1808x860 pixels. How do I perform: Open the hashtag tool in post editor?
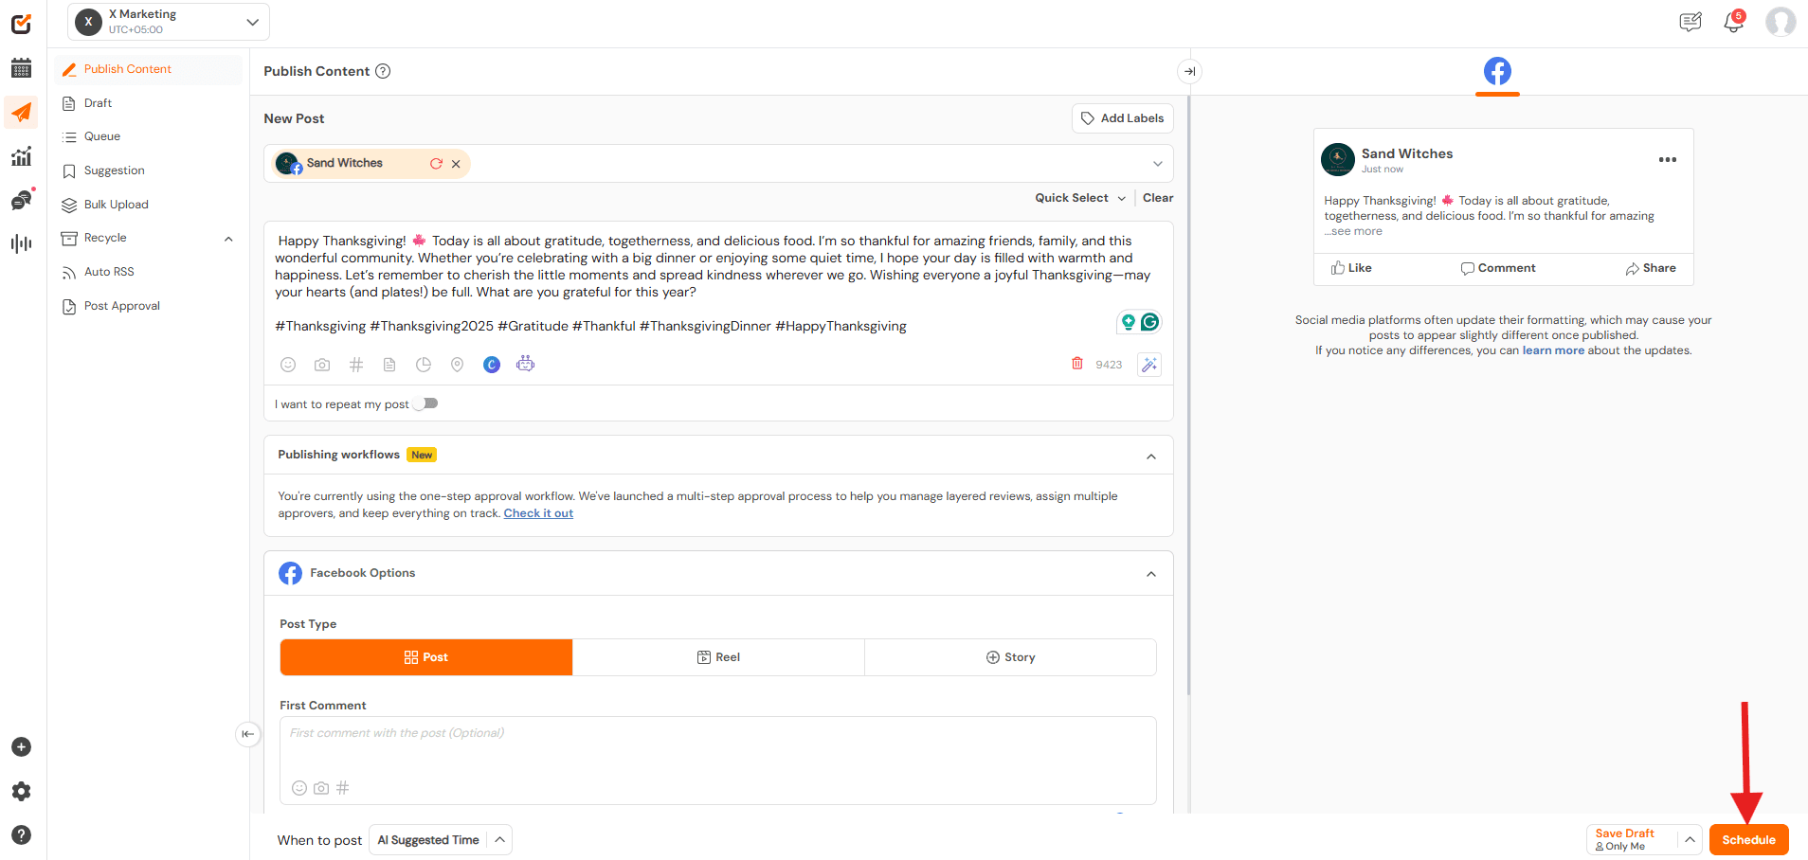coord(356,365)
